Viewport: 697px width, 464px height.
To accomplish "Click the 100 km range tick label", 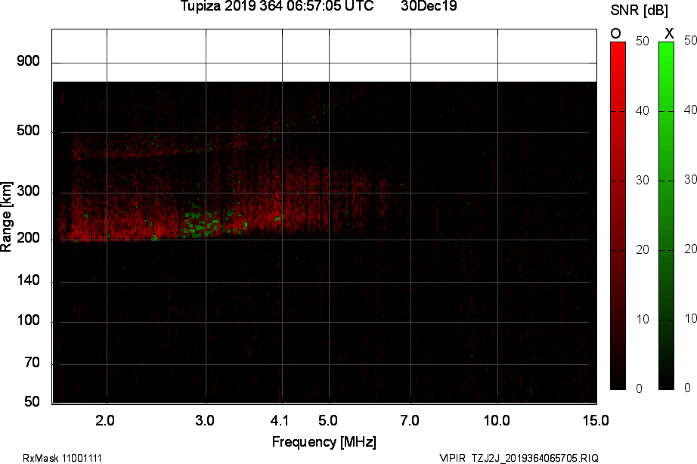I will click(29, 320).
